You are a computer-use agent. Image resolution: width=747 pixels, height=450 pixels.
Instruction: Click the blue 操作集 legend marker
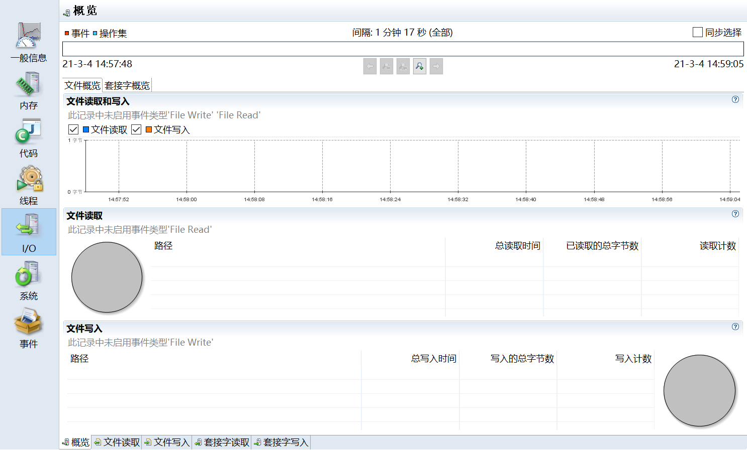[95, 33]
